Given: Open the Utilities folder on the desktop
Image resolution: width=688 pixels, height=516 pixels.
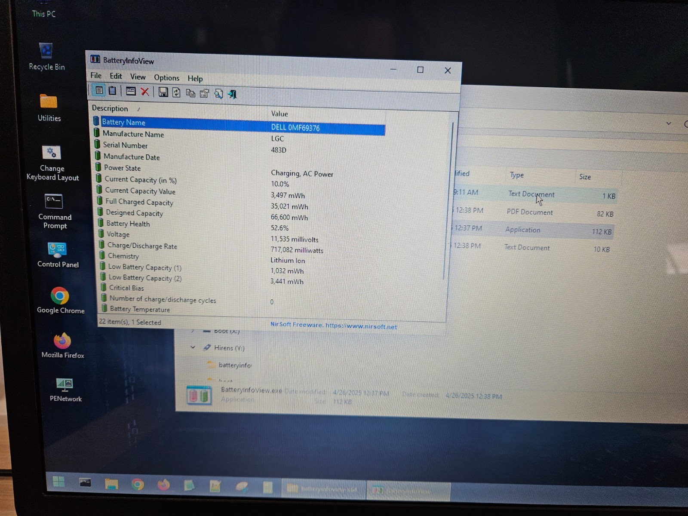Looking at the screenshot, I should [49, 107].
